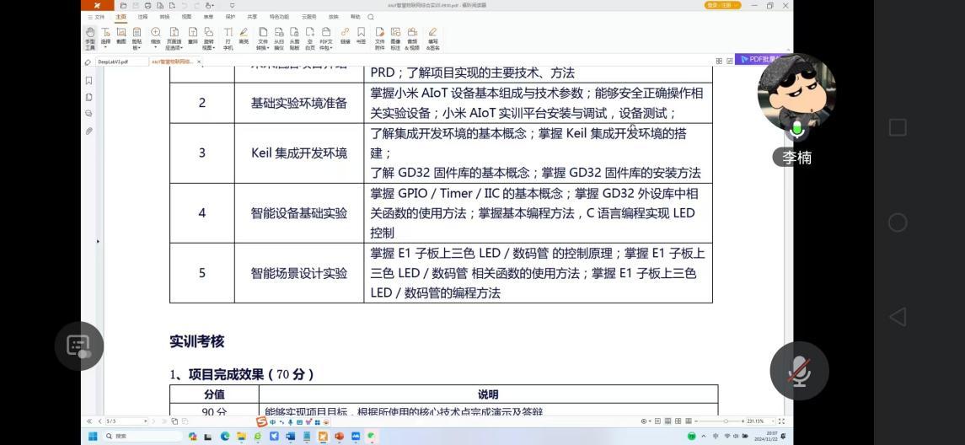Toggle the floating chat caption button

click(x=78, y=346)
